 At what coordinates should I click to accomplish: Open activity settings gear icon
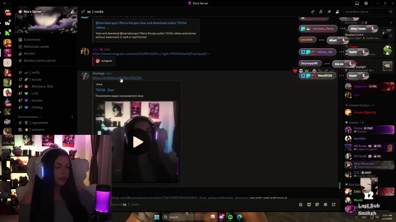(366, 23)
